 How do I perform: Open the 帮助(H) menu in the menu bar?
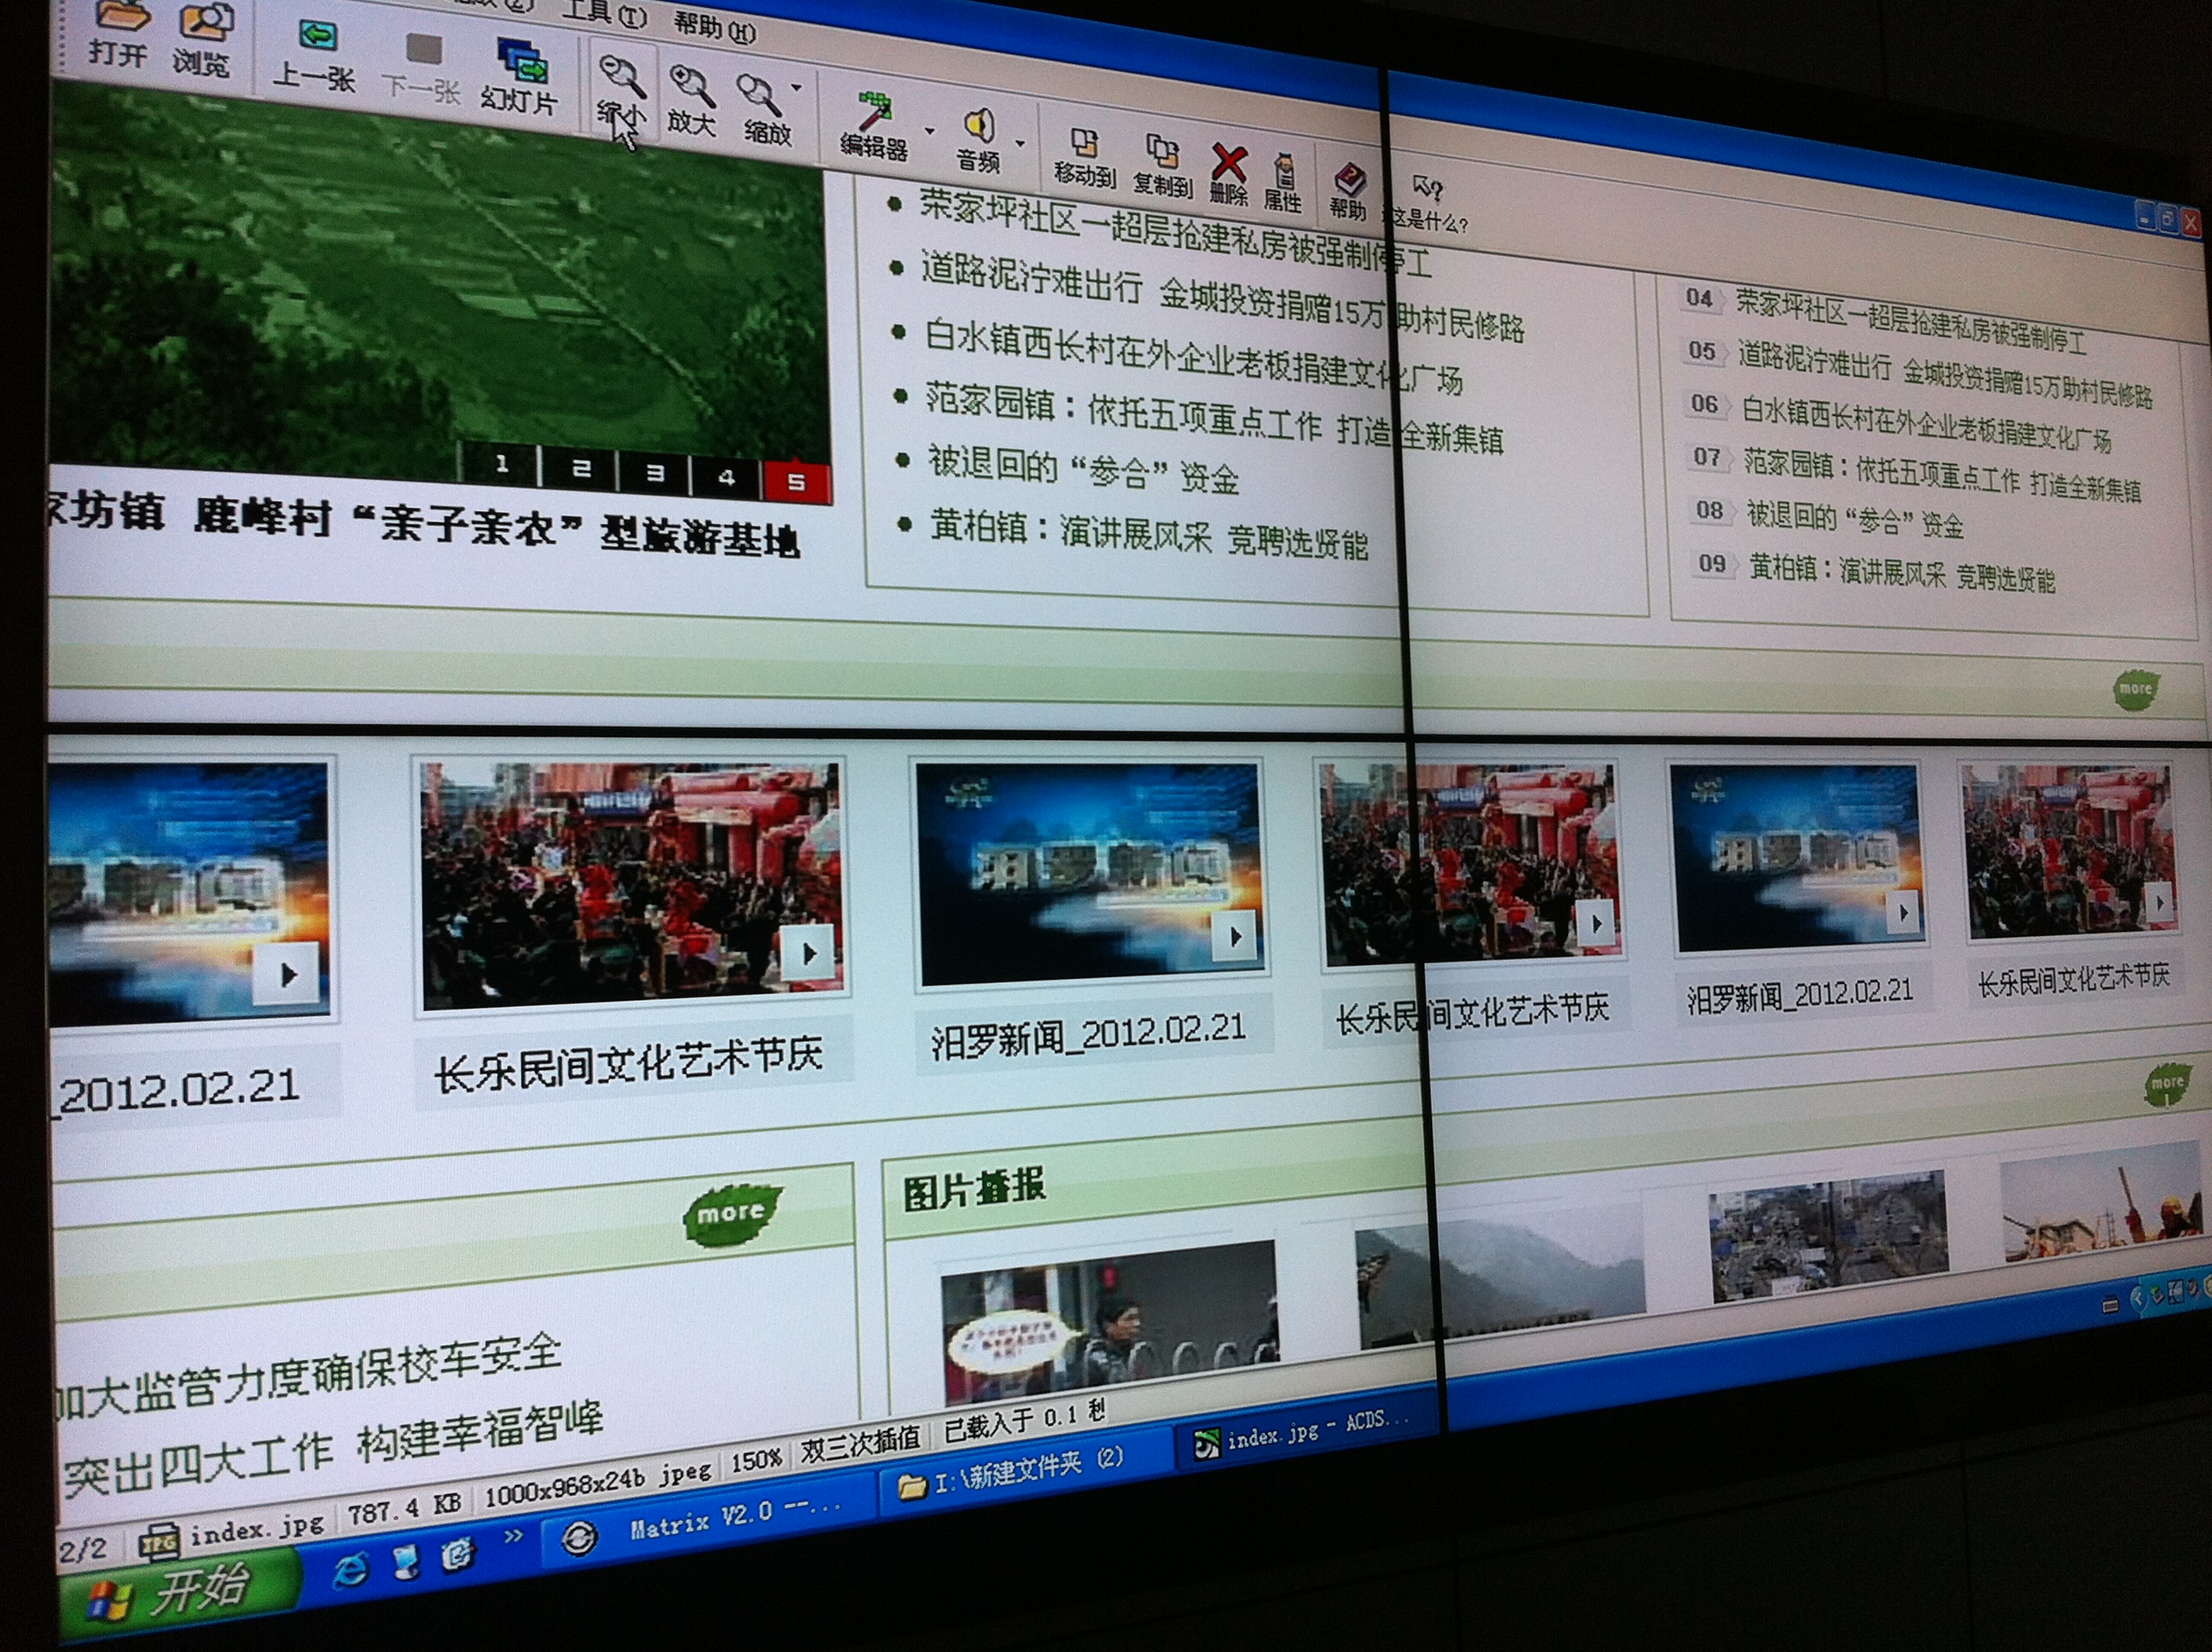714,24
